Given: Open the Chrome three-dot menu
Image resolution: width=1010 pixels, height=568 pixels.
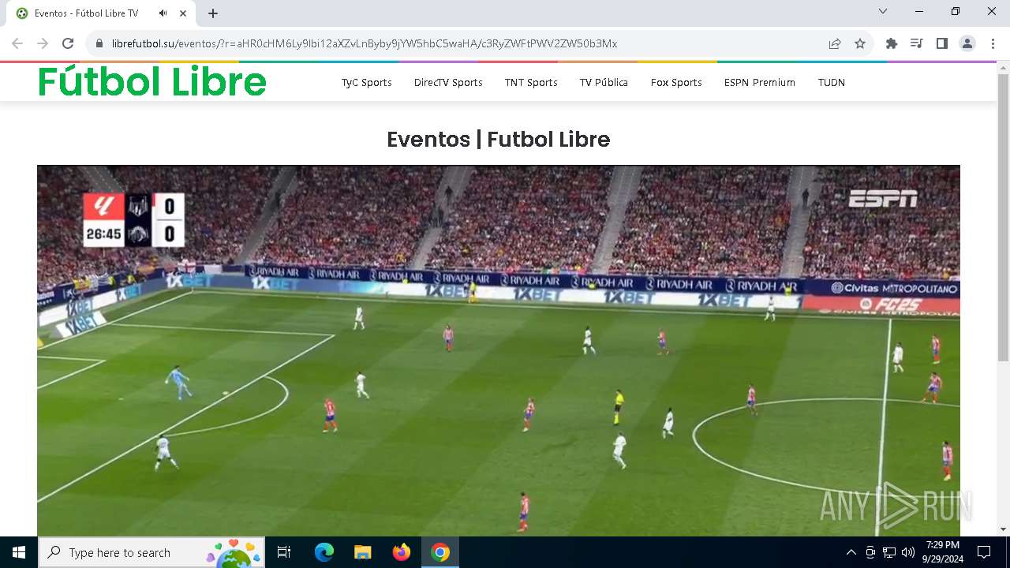Looking at the screenshot, I should [x=992, y=43].
